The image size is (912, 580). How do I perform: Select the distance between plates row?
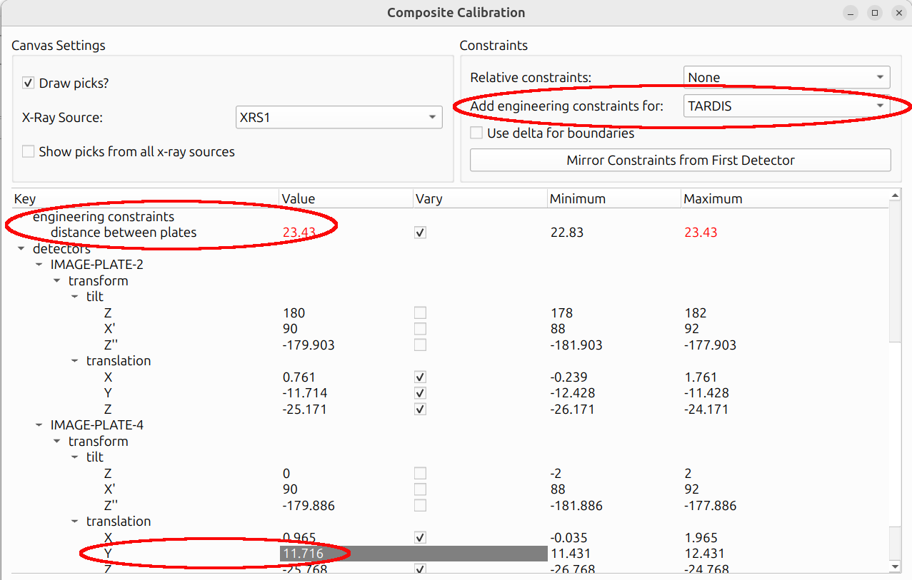pos(450,233)
